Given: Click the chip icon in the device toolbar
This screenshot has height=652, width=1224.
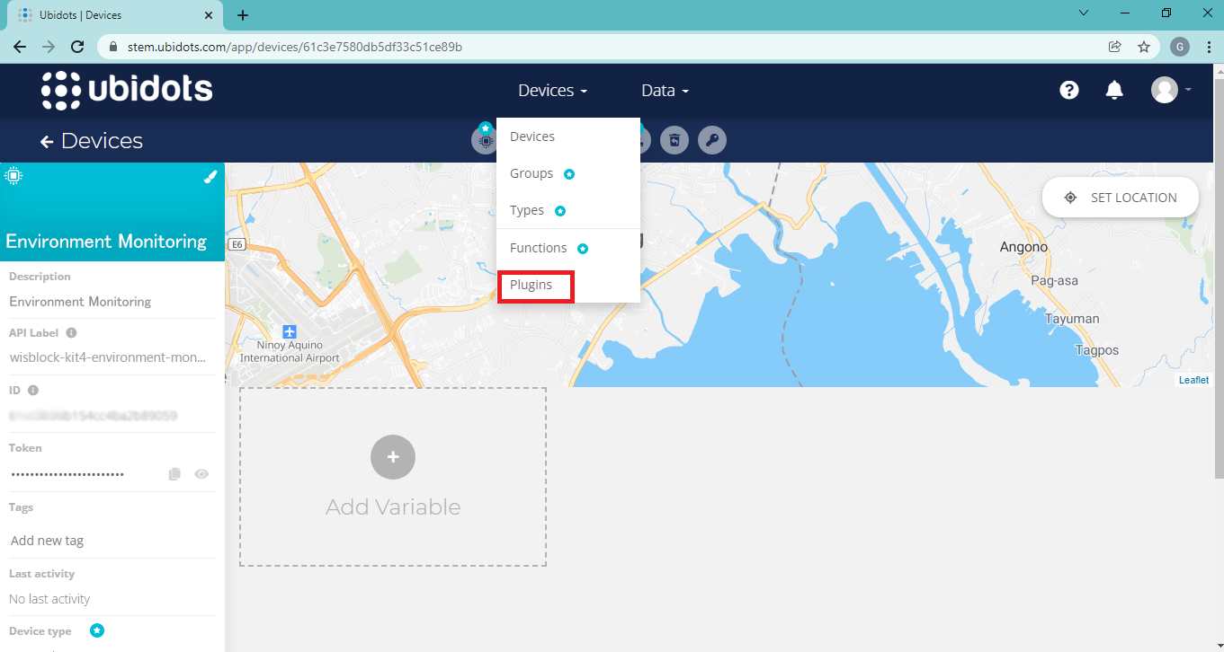Looking at the screenshot, I should (486, 141).
